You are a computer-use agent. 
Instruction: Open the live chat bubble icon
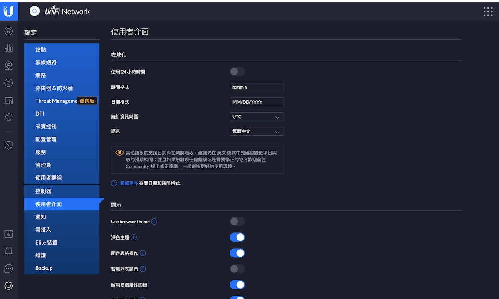pyautogui.click(x=8, y=269)
